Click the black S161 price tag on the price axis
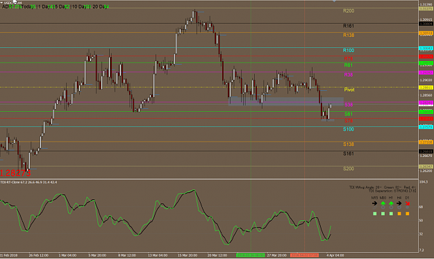 (x=426, y=151)
